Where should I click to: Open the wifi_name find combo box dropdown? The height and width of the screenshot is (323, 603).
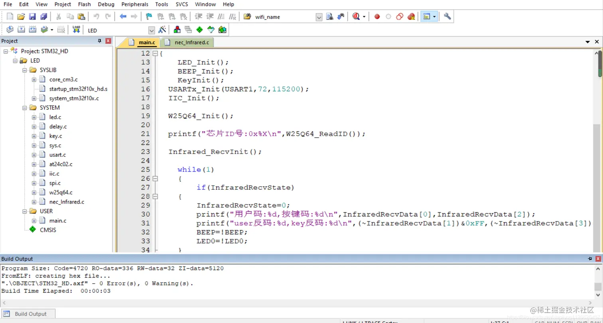pos(319,17)
